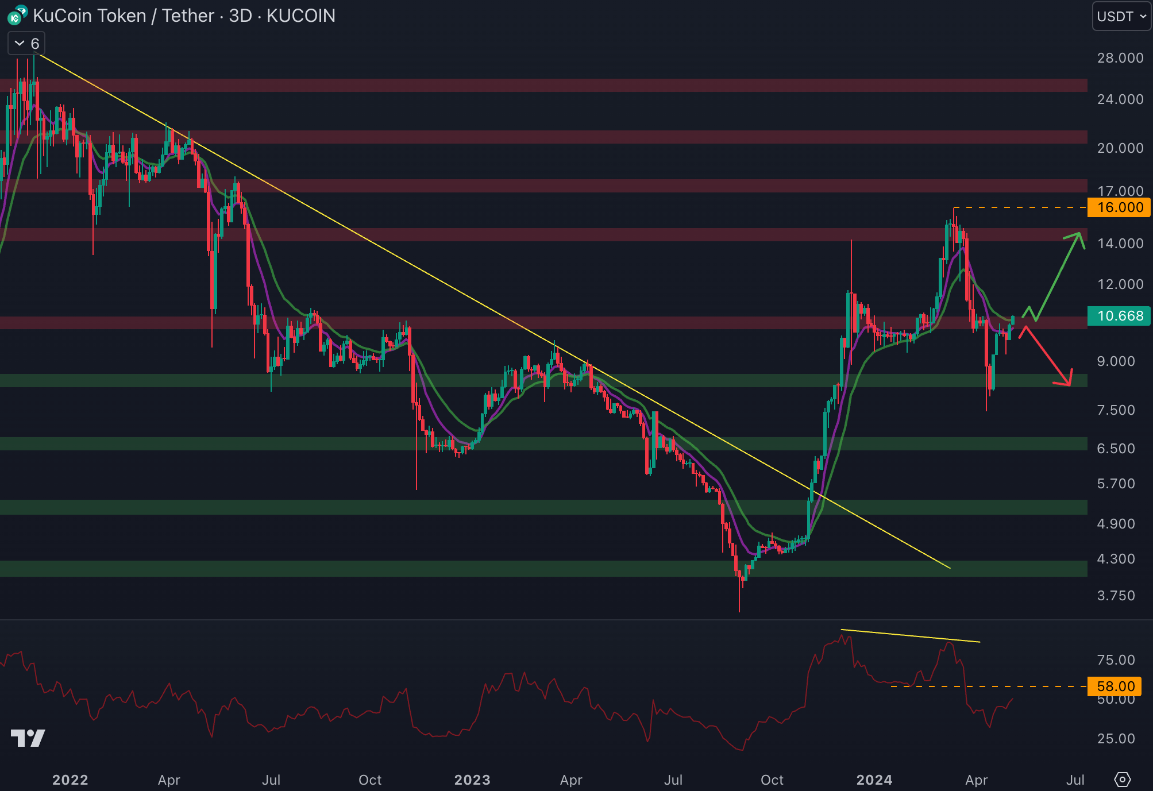Click the green 10.668 current price label
1153x791 pixels.
pyautogui.click(x=1119, y=316)
